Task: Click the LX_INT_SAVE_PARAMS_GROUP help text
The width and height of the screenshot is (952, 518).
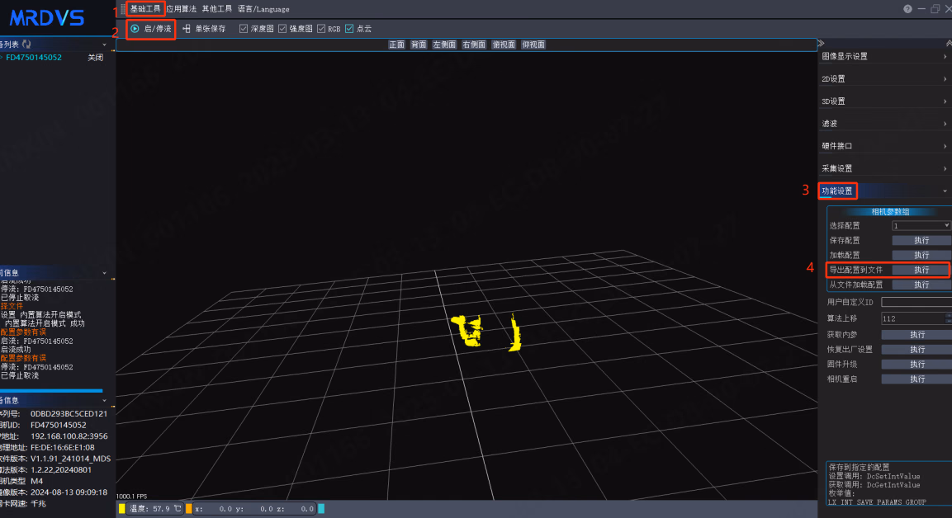Action: click(x=878, y=502)
